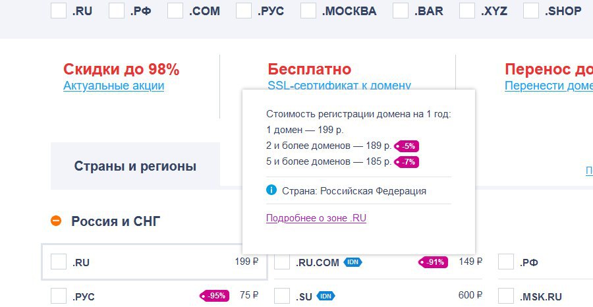The image size is (593, 307).
Task: Click the IDN badge next to .SU
Action: tap(326, 296)
